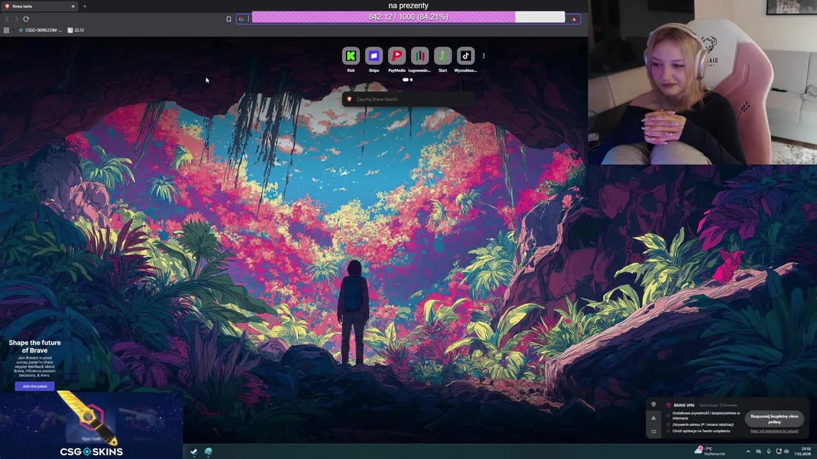Open the apps grid in bookmarks bar
The height and width of the screenshot is (459, 817).
click(x=6, y=30)
